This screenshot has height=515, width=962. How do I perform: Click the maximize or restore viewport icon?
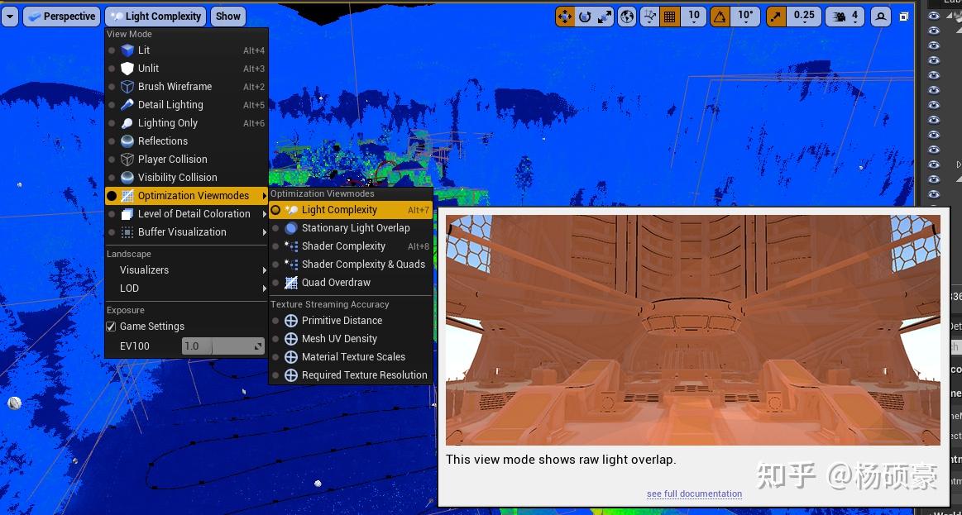pos(904,17)
